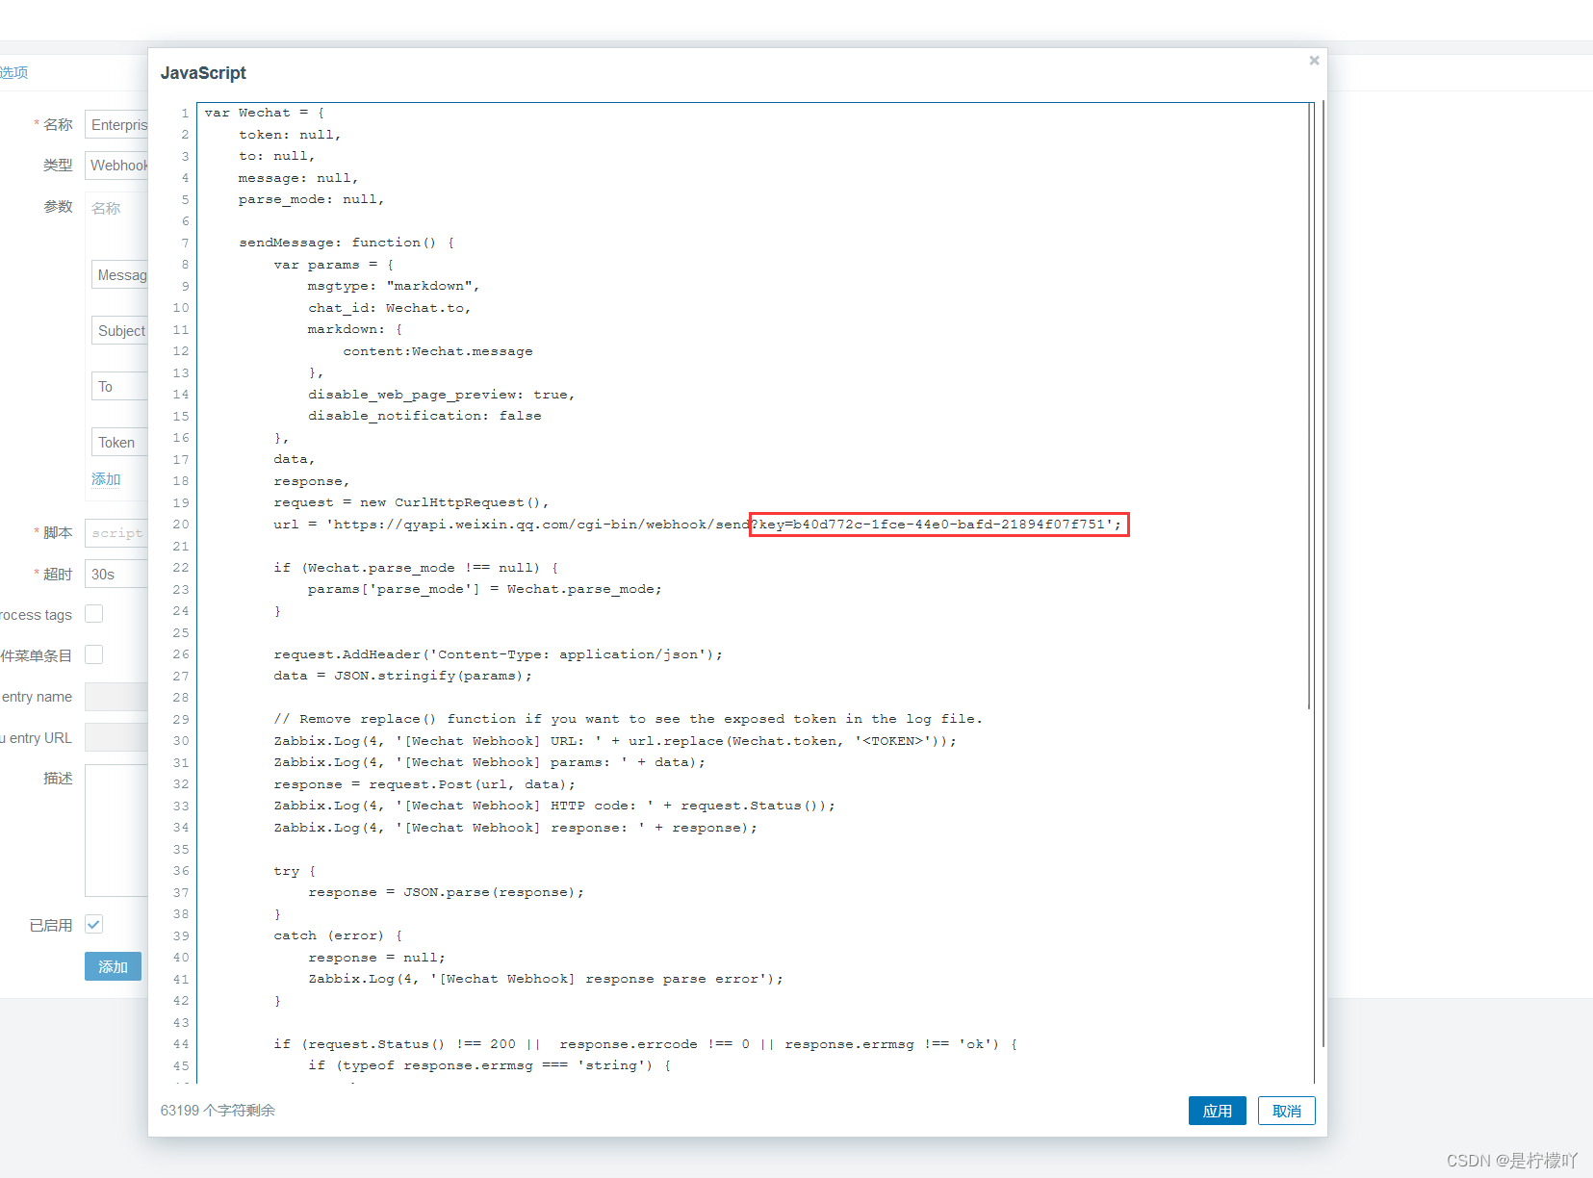Click the menu entry URL field
This screenshot has width=1593, height=1178.
(116, 738)
